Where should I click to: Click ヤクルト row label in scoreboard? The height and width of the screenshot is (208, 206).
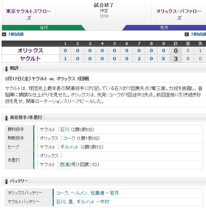[x=30, y=59]
